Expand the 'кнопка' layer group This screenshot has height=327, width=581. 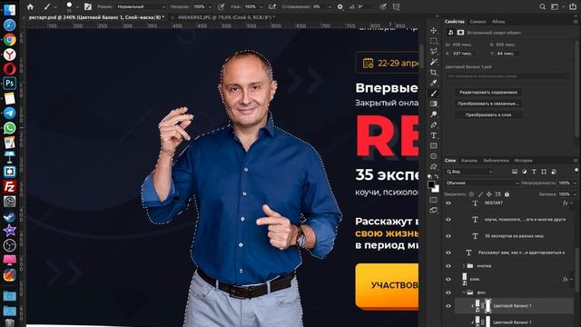[x=464, y=266]
